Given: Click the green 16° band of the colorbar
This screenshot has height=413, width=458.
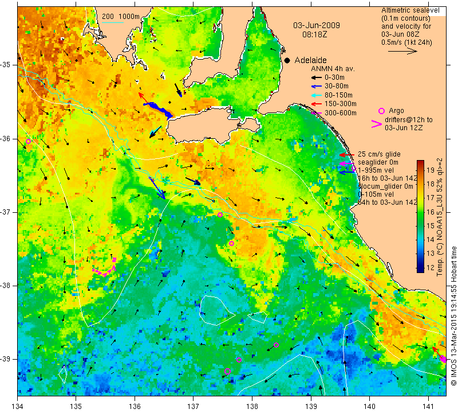Looking at the screenshot, I should click(x=420, y=212).
